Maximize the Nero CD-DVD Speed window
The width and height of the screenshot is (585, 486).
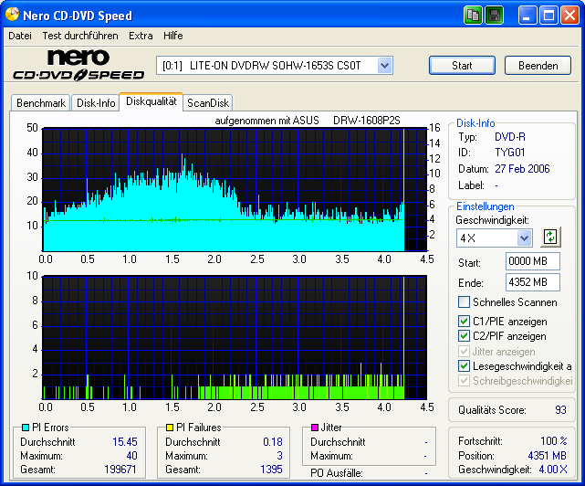(548, 16)
